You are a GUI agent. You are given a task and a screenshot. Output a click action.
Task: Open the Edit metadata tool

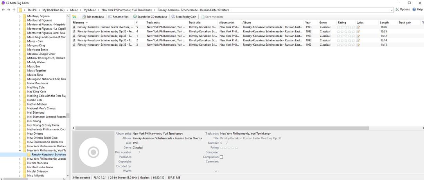93,17
